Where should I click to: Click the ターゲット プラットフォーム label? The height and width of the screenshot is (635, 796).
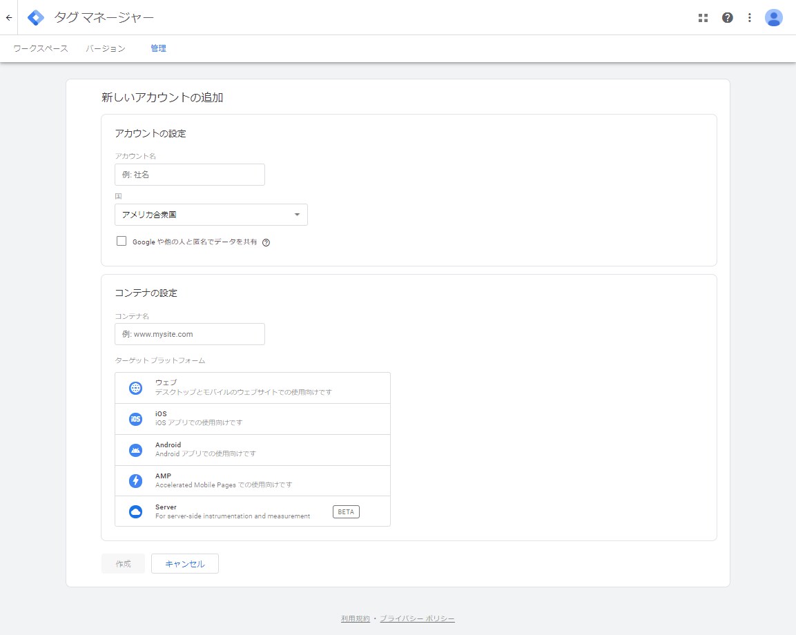point(160,360)
